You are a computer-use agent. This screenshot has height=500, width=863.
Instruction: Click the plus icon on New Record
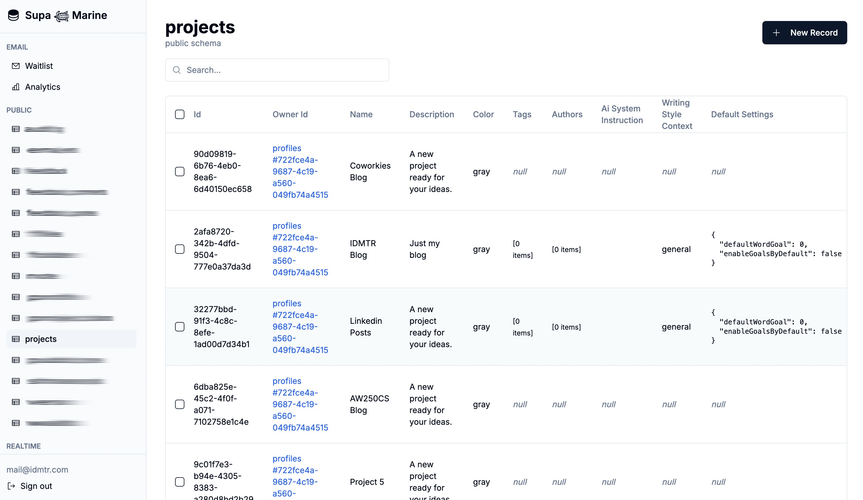click(776, 33)
